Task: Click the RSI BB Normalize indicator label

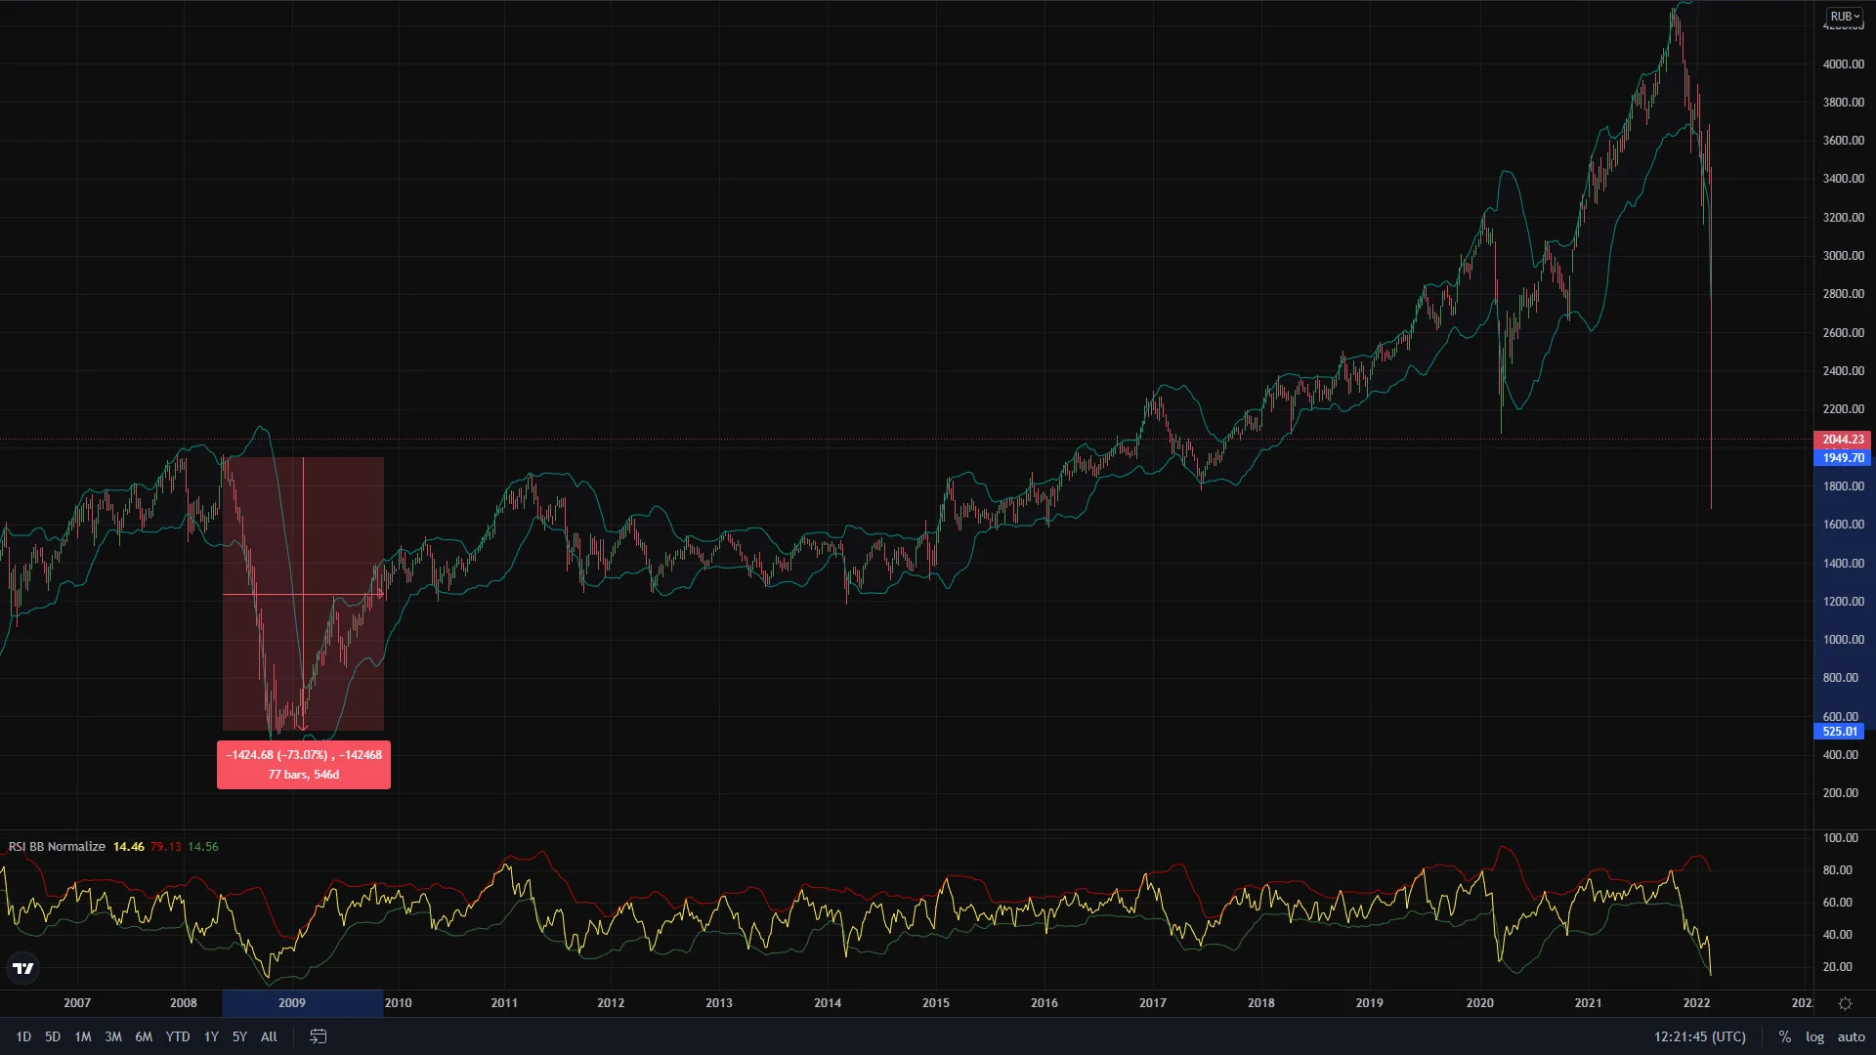Action: (57, 847)
